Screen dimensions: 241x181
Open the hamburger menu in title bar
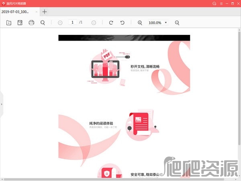pyautogui.click(x=221, y=4)
